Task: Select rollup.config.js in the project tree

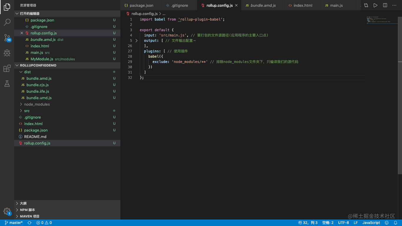Action: [67, 143]
